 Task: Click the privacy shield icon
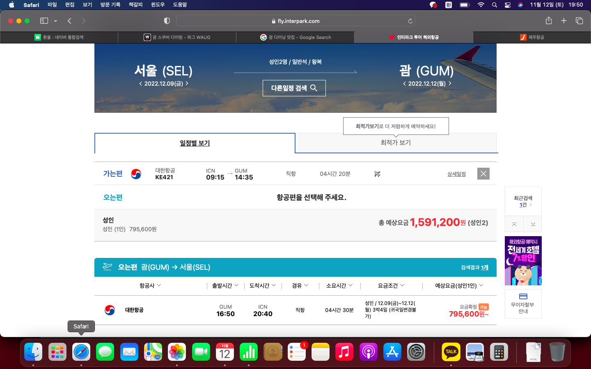coord(167,20)
